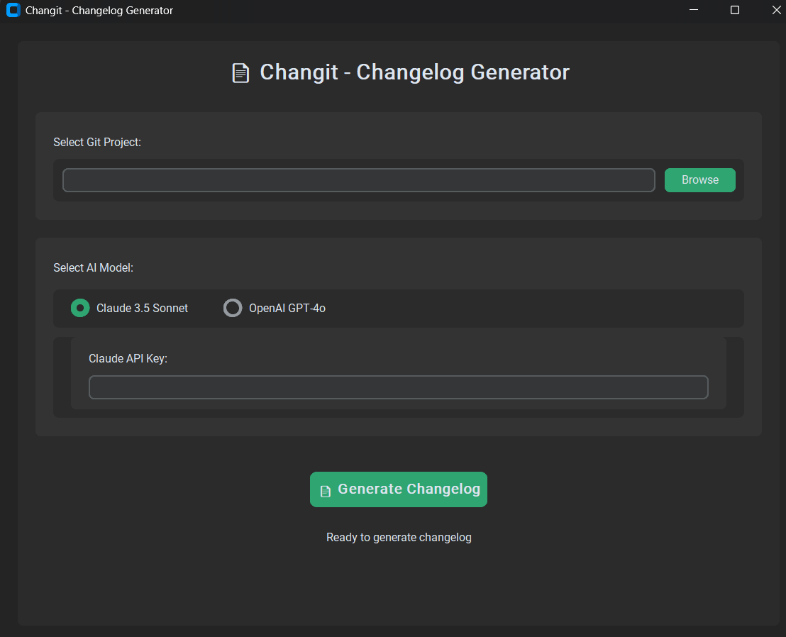Click the git project path input field

pos(358,179)
